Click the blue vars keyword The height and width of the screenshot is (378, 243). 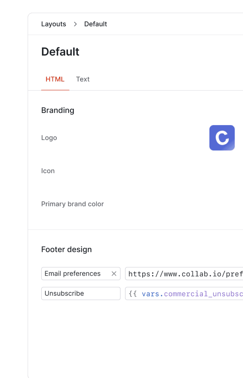[x=151, y=294]
